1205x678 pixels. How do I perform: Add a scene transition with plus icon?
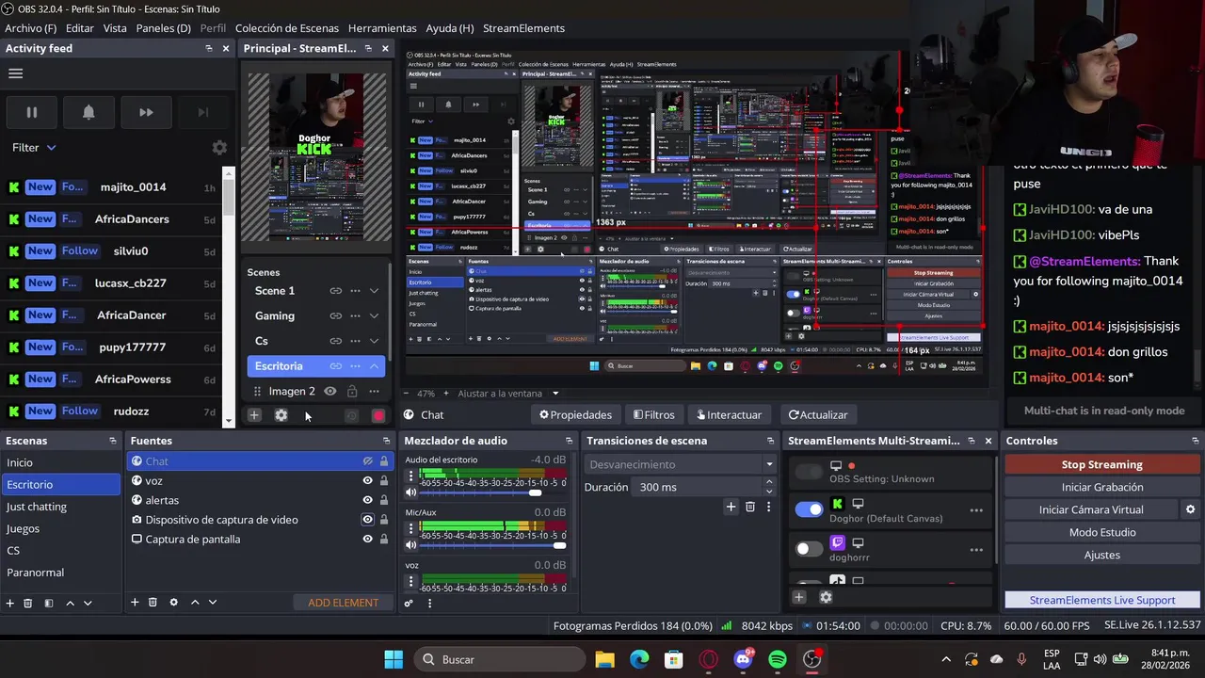[731, 507]
